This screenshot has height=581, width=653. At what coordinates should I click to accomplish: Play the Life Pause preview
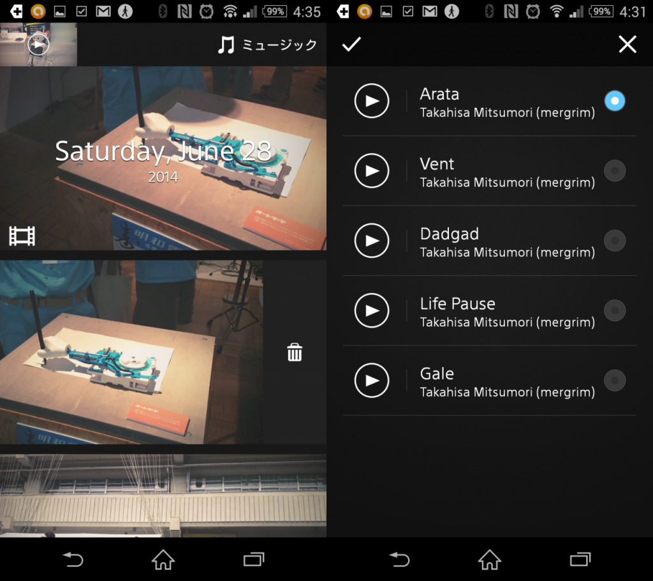click(x=372, y=310)
